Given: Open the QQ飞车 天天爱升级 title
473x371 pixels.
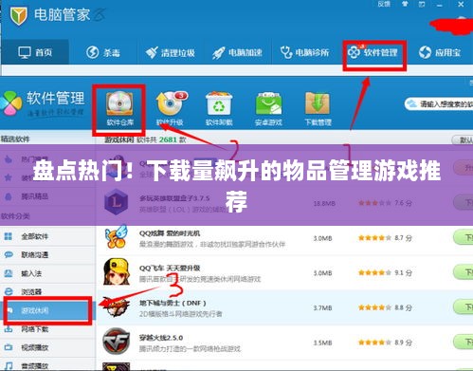Looking at the screenshot, I should [170, 268].
